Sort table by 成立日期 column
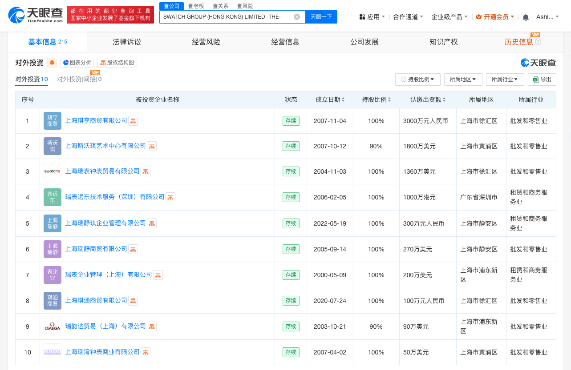 point(330,99)
